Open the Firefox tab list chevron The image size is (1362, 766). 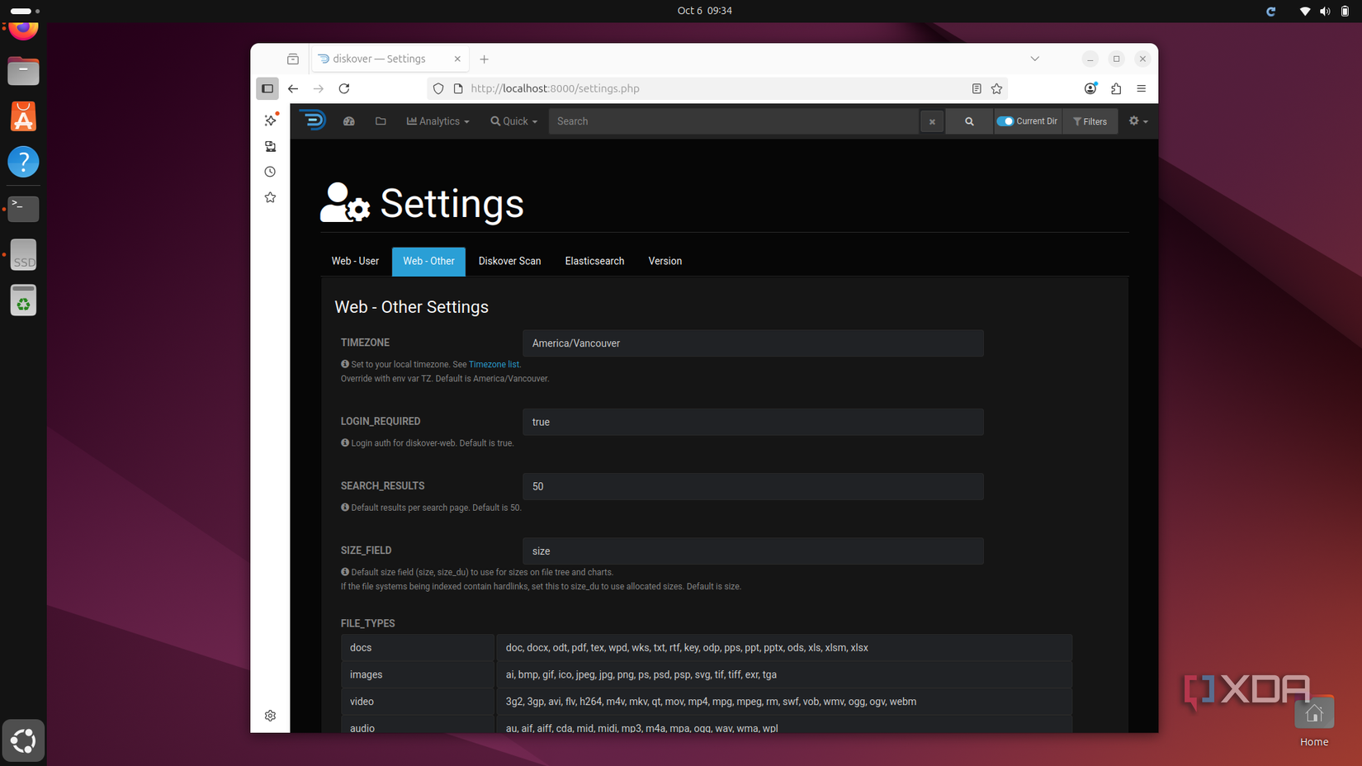click(x=1034, y=59)
